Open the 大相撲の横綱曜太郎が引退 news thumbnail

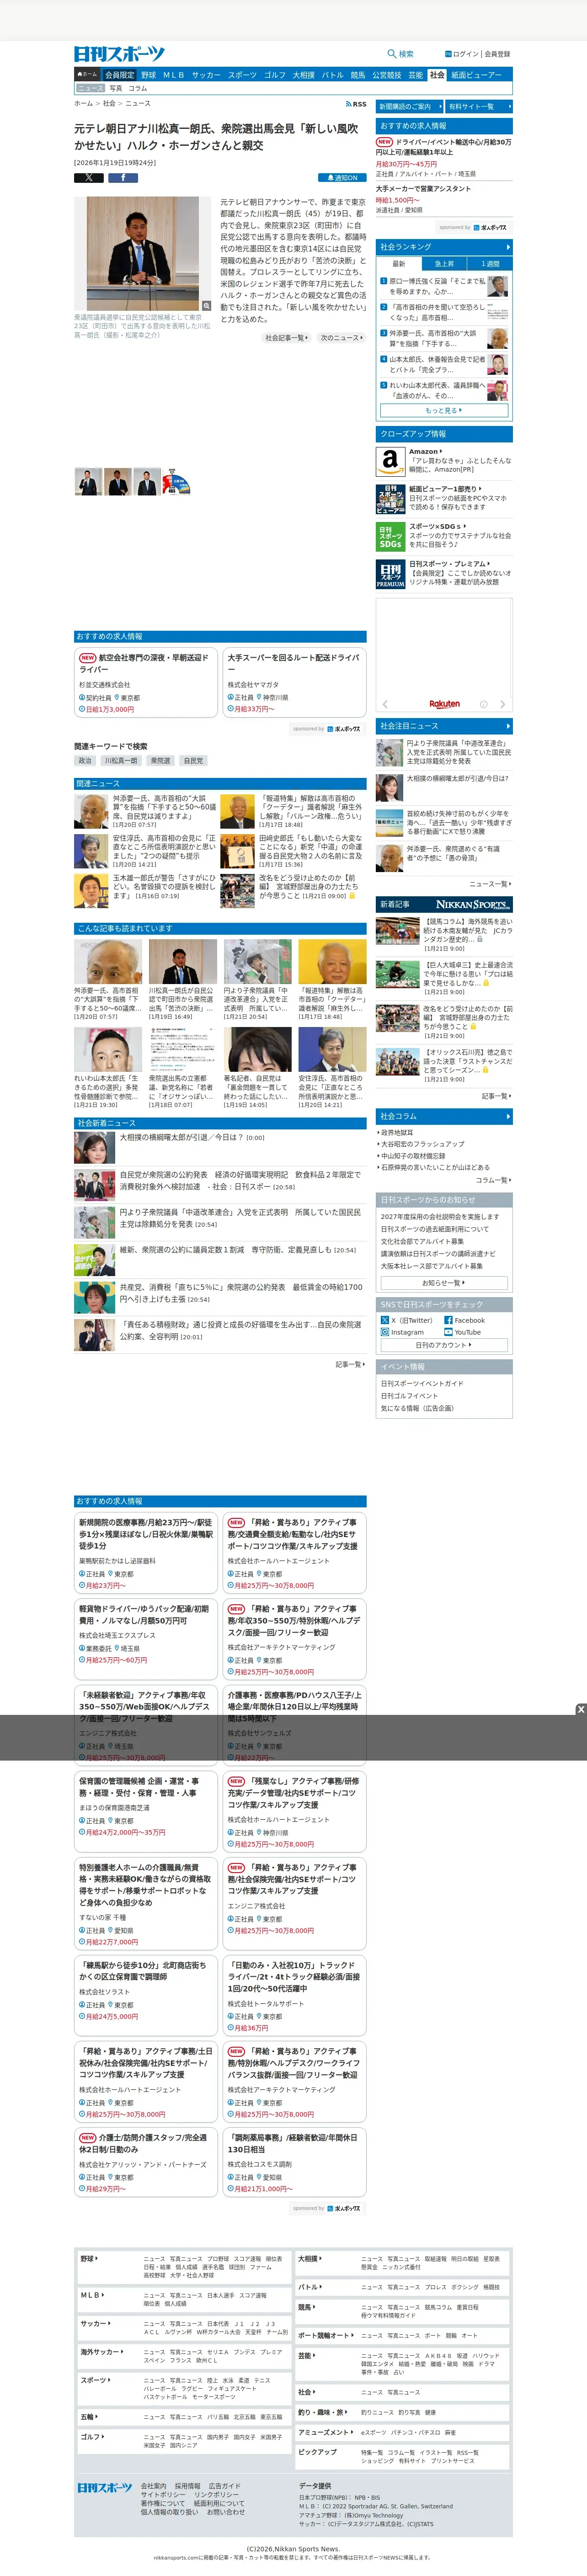pyautogui.click(x=94, y=1147)
